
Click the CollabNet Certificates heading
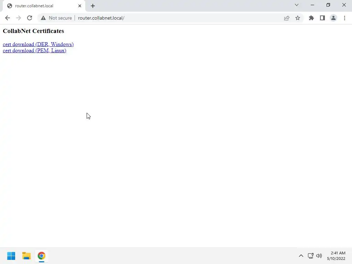point(33,31)
